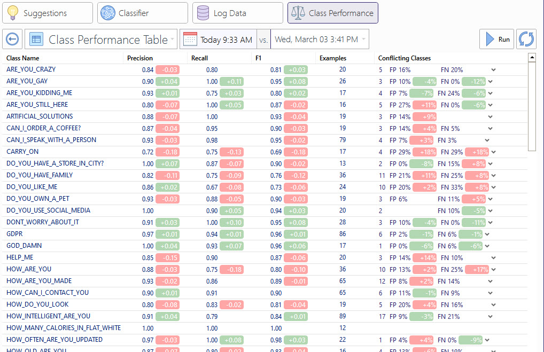Click the table icon beside Class Performance Table
This screenshot has width=544, height=352.
(x=35, y=38)
